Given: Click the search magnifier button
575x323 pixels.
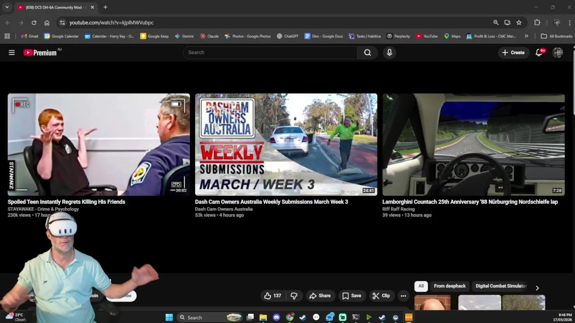Looking at the screenshot, I should coord(367,52).
